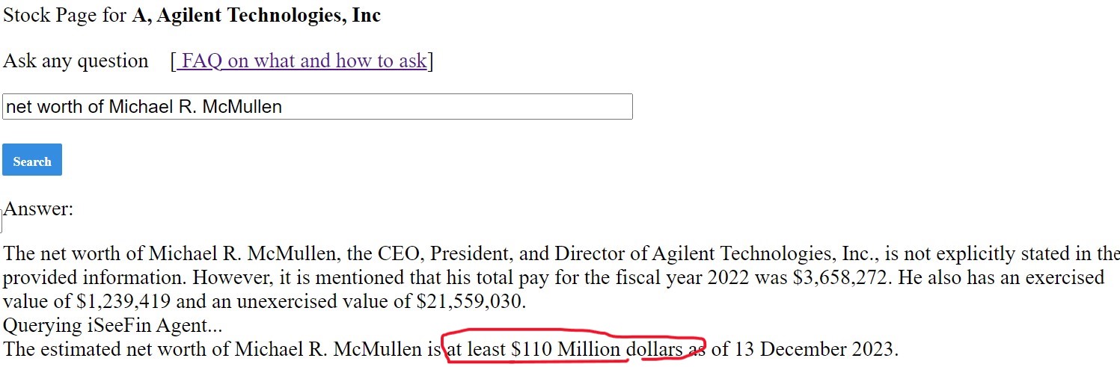Click the "Querying iSeeFin Agent..." status line
This screenshot has height=367, width=1120.
tap(112, 325)
